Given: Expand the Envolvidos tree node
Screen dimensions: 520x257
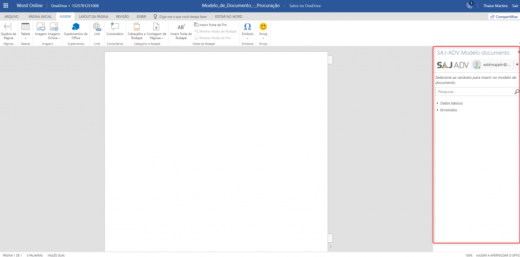Looking at the screenshot, I should tap(438, 110).
